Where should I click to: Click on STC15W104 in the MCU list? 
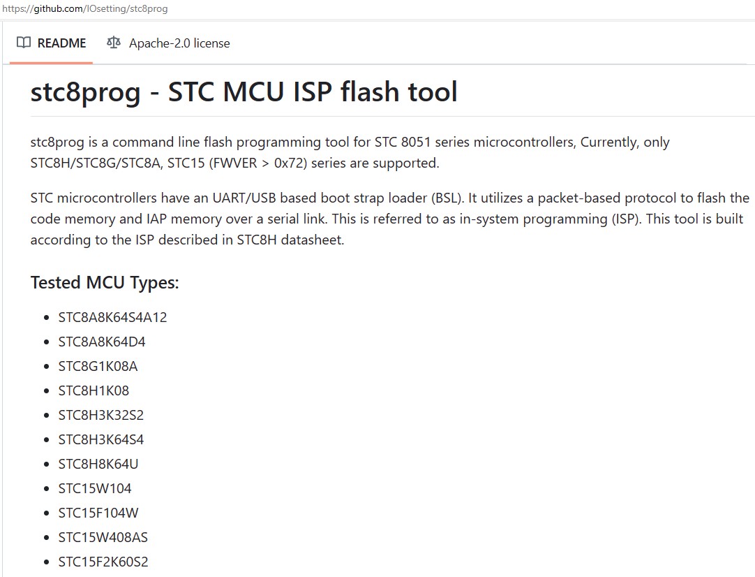95,488
